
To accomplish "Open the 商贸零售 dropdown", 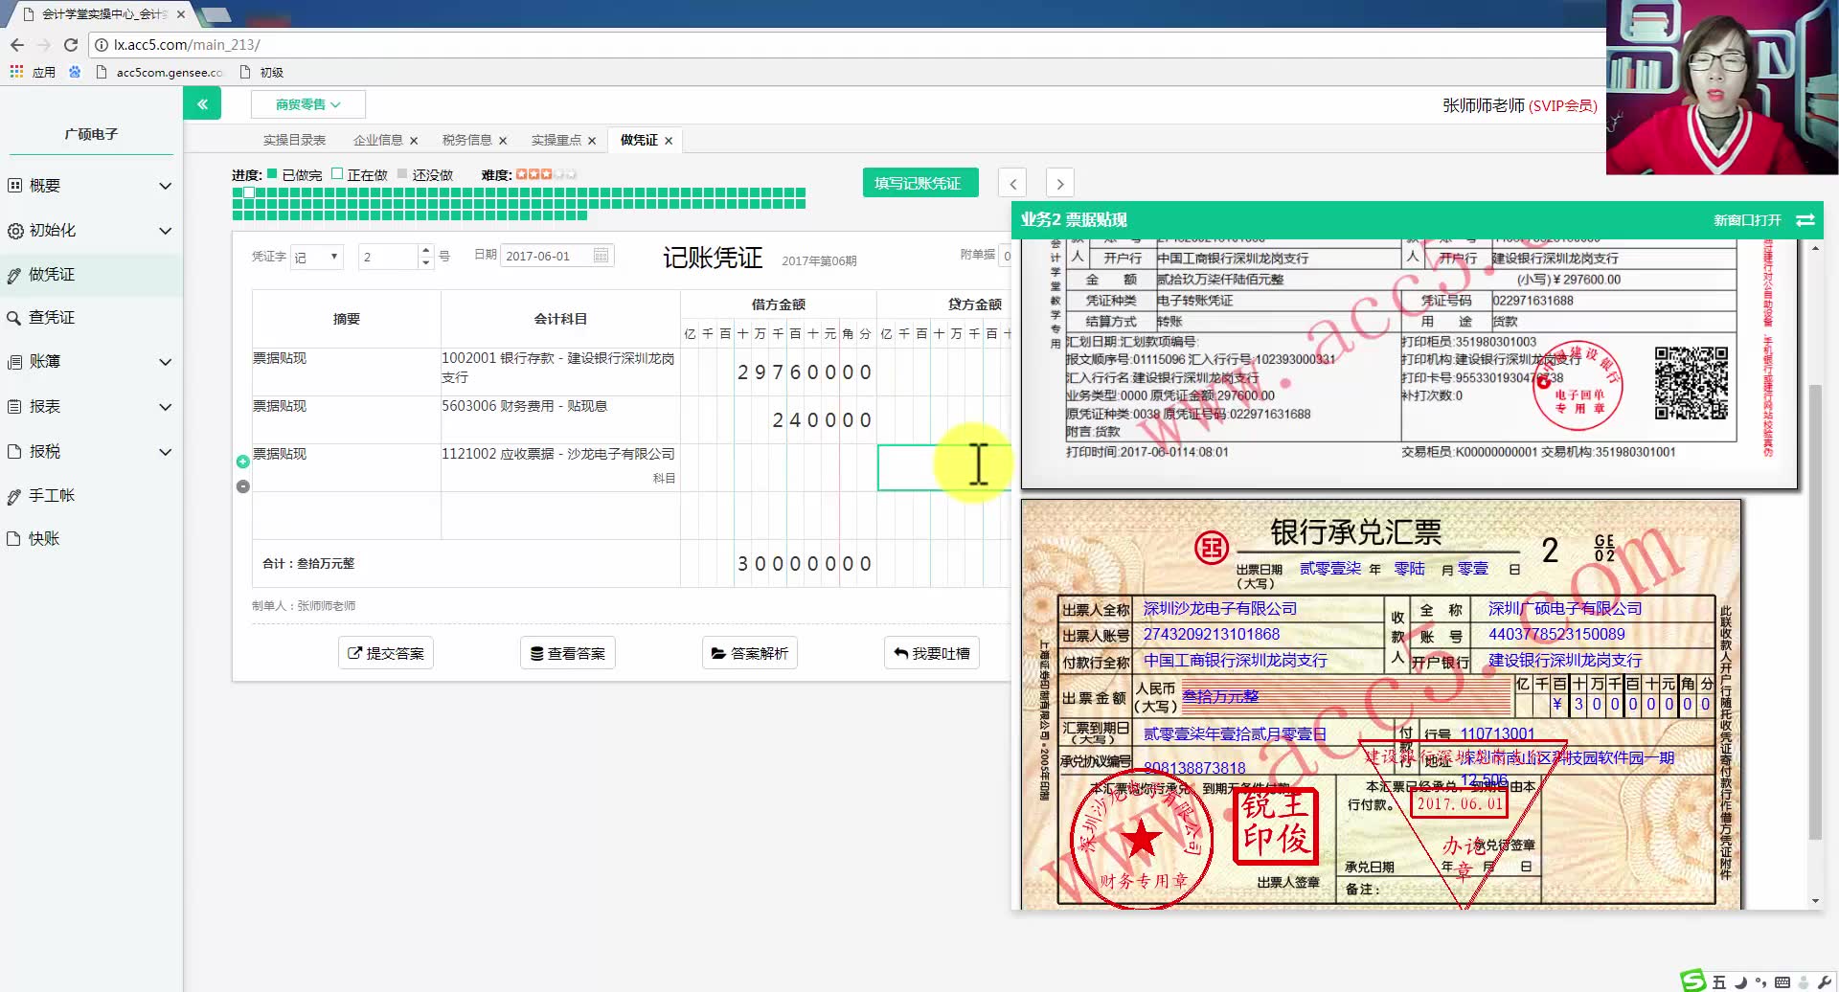I will [x=306, y=103].
